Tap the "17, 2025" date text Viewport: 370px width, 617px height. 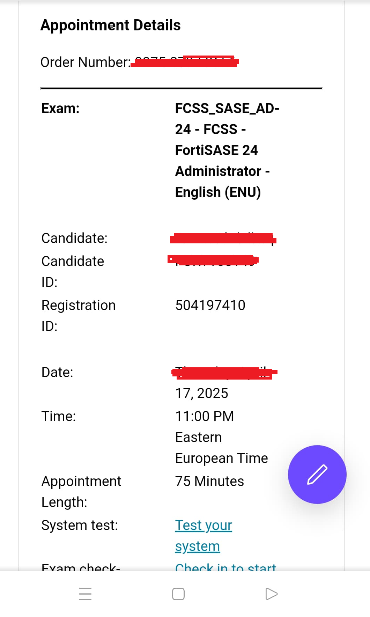[x=201, y=393]
